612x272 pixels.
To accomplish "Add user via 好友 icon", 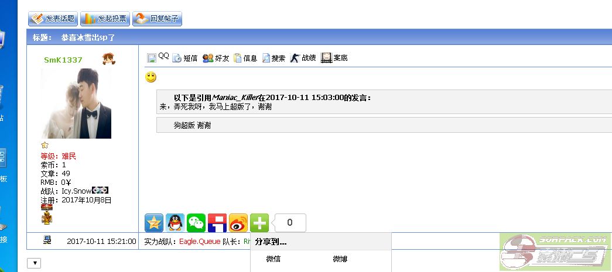I will tap(216, 58).
